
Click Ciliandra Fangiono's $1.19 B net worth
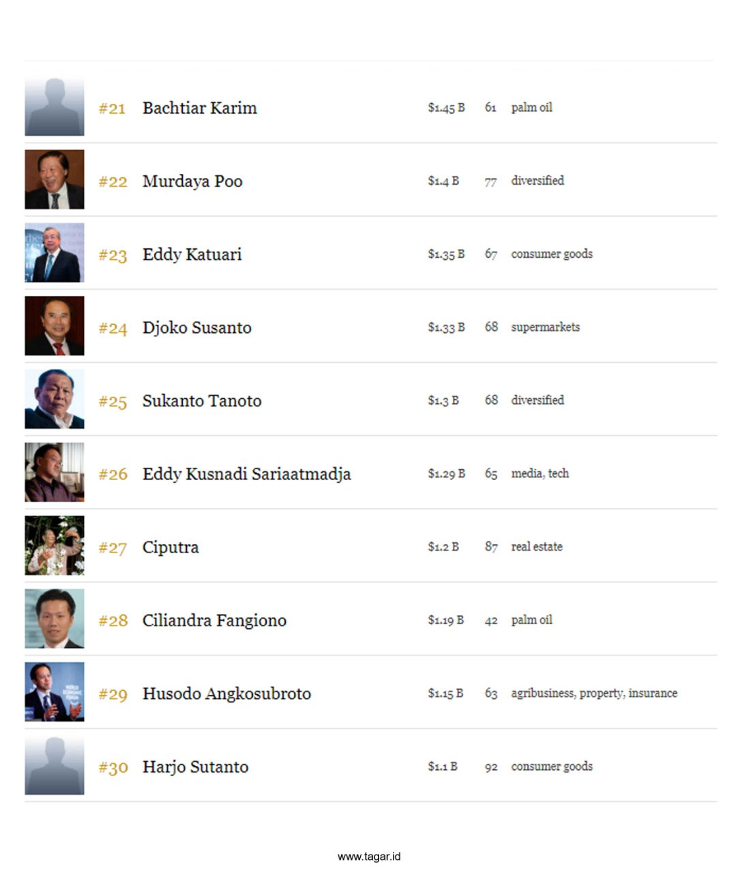[446, 620]
